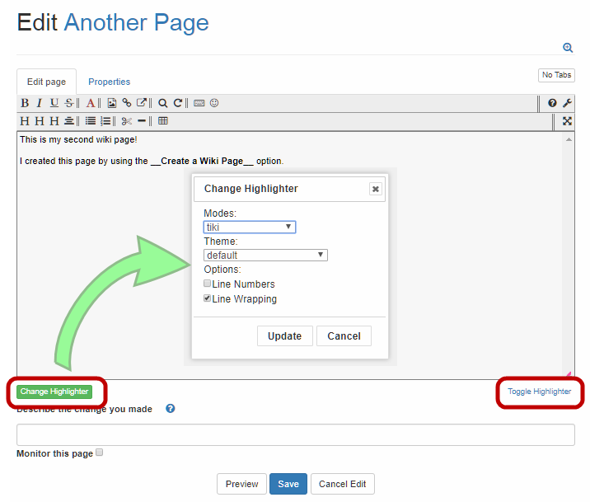Enable the Line Numbers checkbox
Screen dimensions: 590x502
[x=208, y=284]
